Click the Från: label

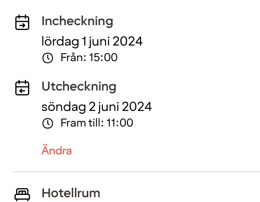tap(73, 57)
